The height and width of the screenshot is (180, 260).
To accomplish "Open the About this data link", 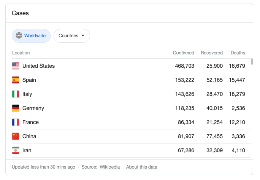I will pyautogui.click(x=142, y=167).
